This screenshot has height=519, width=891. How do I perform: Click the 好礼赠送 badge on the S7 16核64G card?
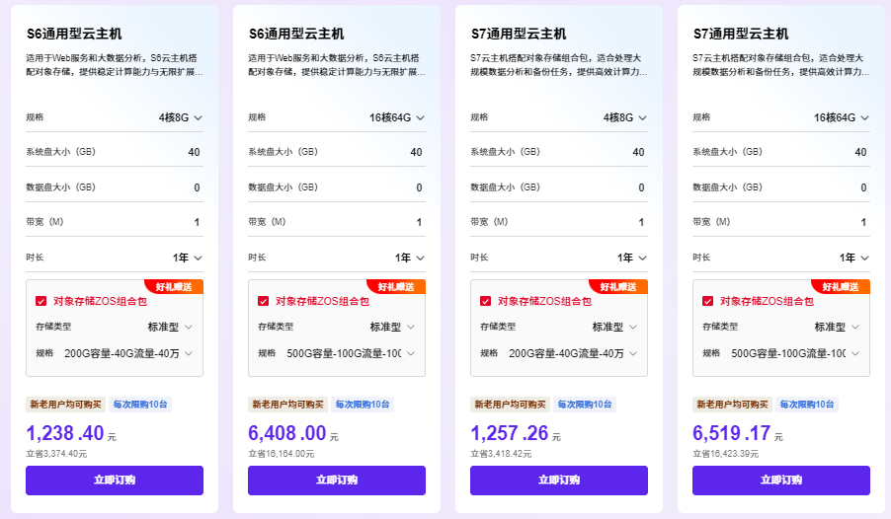coord(841,287)
